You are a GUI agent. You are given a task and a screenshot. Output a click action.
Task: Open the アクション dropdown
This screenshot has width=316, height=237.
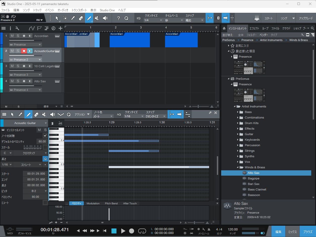coord(82,114)
